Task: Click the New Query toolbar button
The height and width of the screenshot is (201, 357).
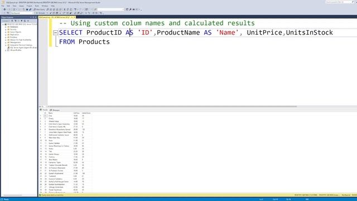Action: (39, 9)
